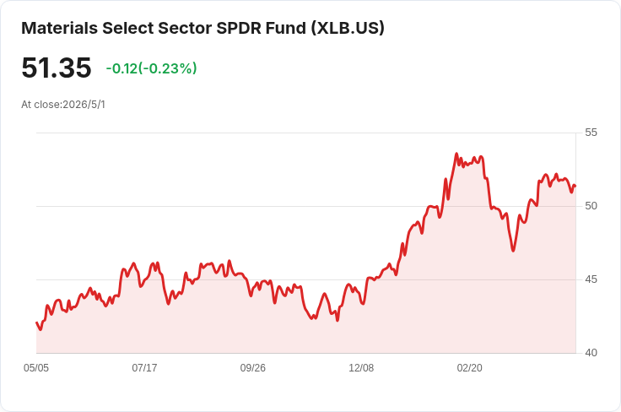Image resolution: width=621 pixels, height=412 pixels.
Task: Click the Materials Select Sector SPDR Fund title
Action: click(202, 28)
